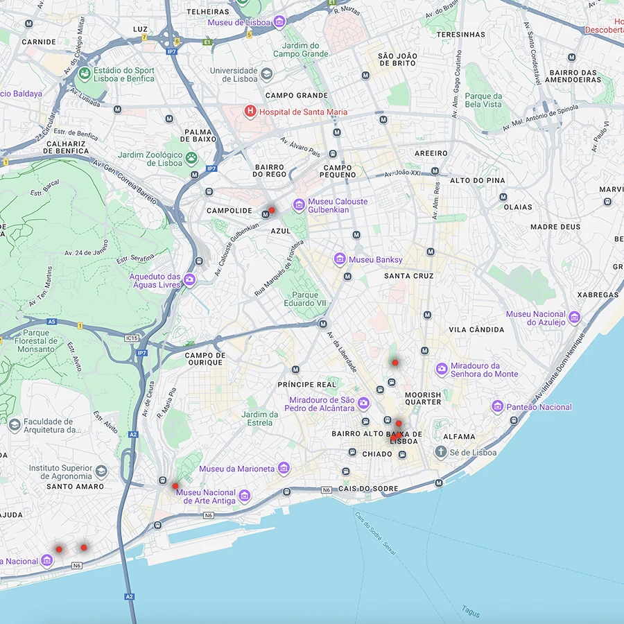Click the Alfama neighborhood label
Screen dimensions: 624x624
[x=459, y=437]
